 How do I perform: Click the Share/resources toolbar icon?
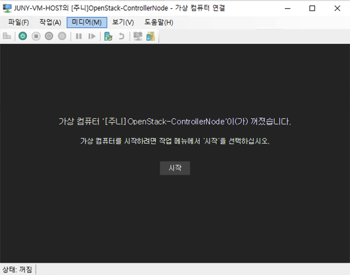tap(151, 36)
